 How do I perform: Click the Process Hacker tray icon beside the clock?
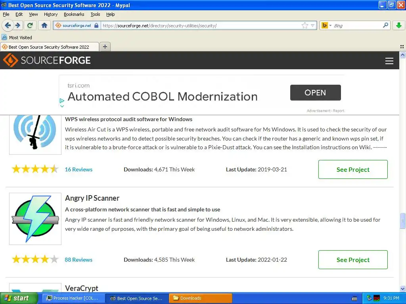coord(377,298)
